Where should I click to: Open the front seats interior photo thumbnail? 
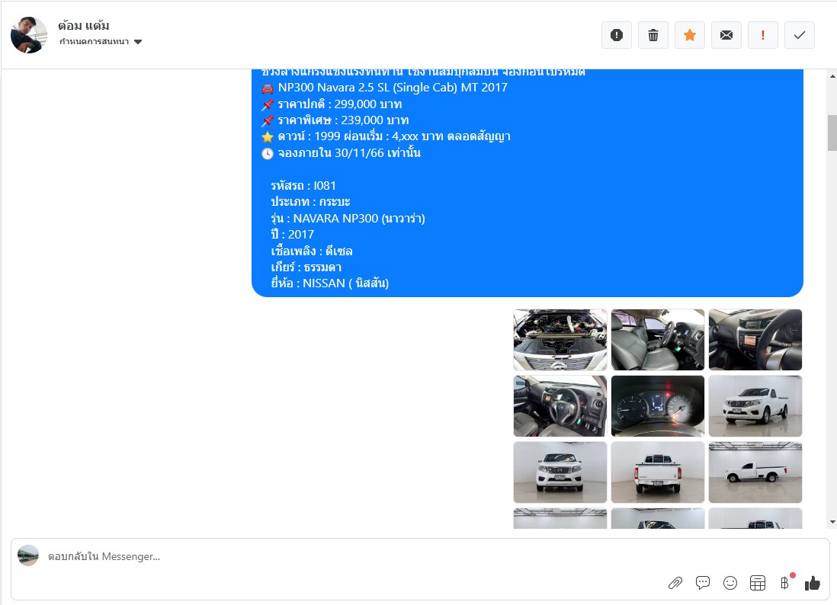coord(658,340)
